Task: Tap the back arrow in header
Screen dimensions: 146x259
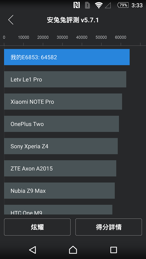Action: point(11,20)
